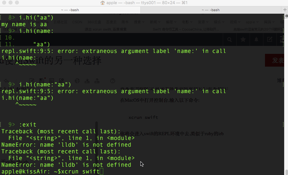
Task: Click the first 'repl.swift:9:5: error' line
Action: point(113,51)
